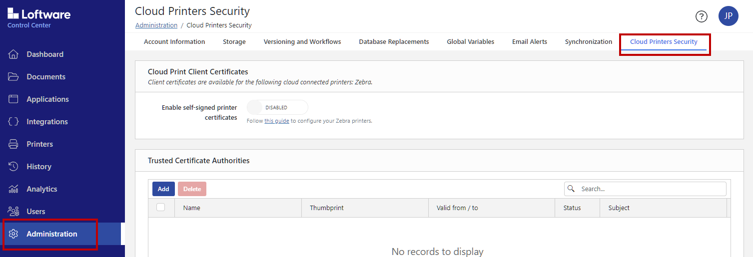Open the JP user profile menu
Viewport: 753px width, 257px height.
(x=728, y=16)
